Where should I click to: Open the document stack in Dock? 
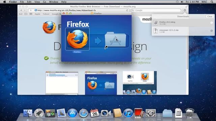[x=179, y=113]
